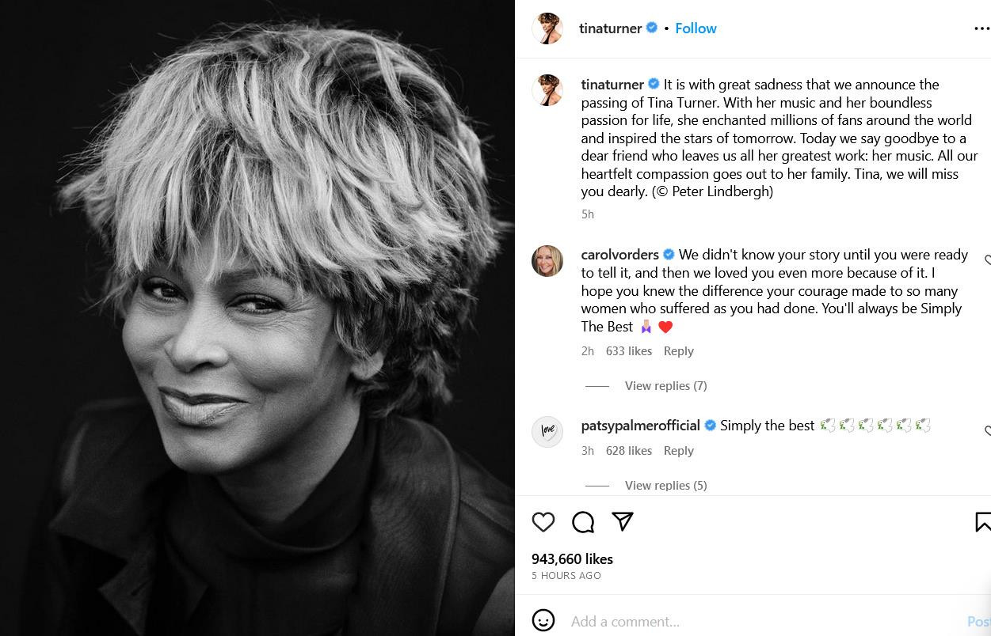Like carolvorders comment heart toggle

coord(987,260)
